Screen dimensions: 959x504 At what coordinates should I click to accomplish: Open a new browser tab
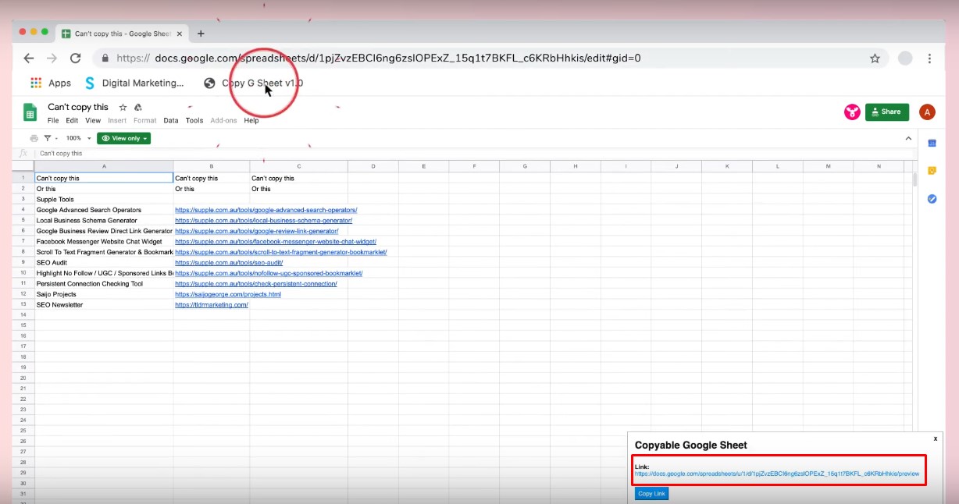(x=201, y=34)
